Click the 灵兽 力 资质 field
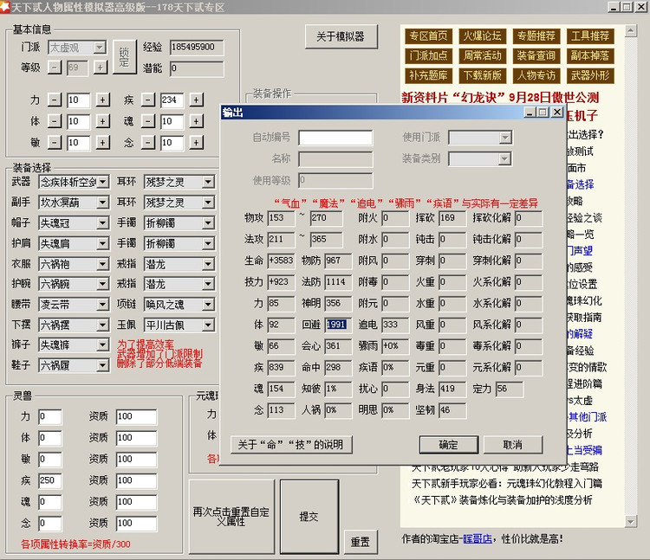650x560 pixels. [136, 416]
